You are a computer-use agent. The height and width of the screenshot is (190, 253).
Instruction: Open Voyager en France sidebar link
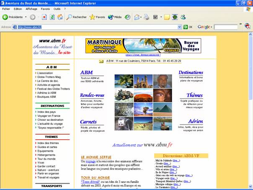coord(49,116)
